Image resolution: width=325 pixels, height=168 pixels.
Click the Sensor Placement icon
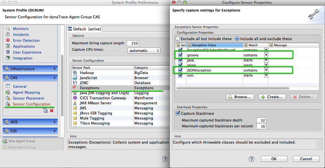pos(8,98)
